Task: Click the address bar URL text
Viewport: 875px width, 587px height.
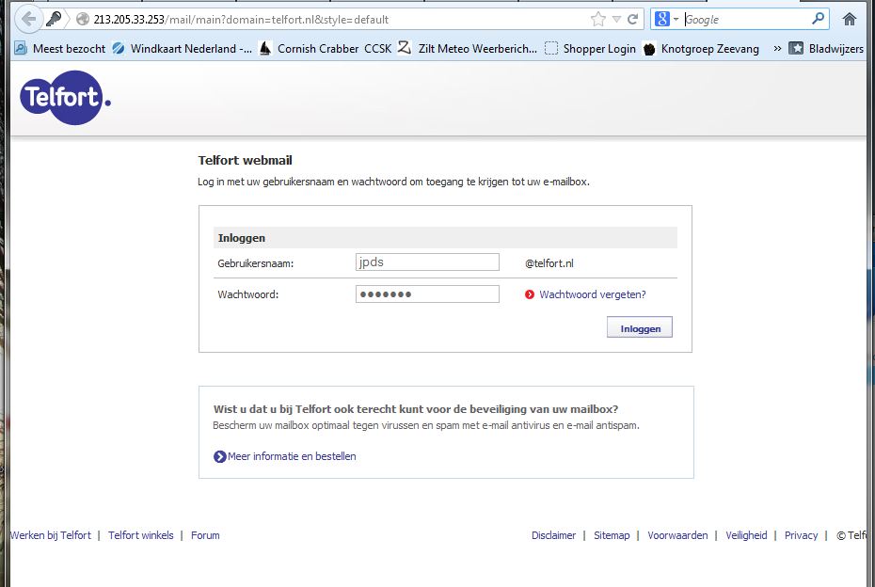Action: pos(241,20)
